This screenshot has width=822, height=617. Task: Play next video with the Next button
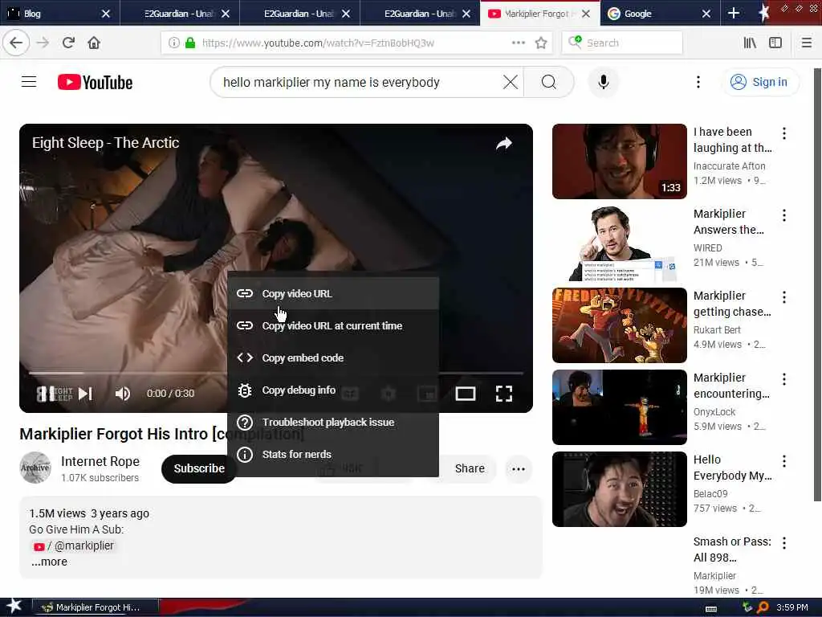(x=85, y=394)
